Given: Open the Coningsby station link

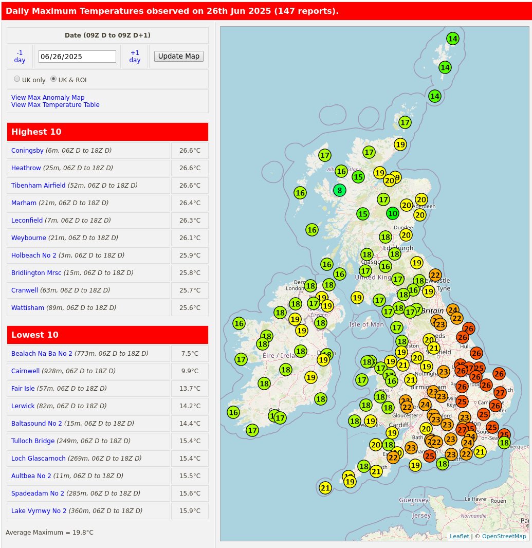Looking at the screenshot, I should pos(27,150).
